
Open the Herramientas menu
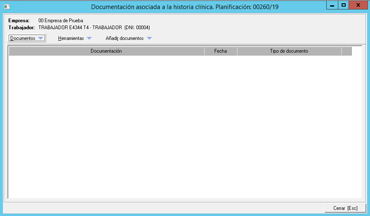pos(71,38)
